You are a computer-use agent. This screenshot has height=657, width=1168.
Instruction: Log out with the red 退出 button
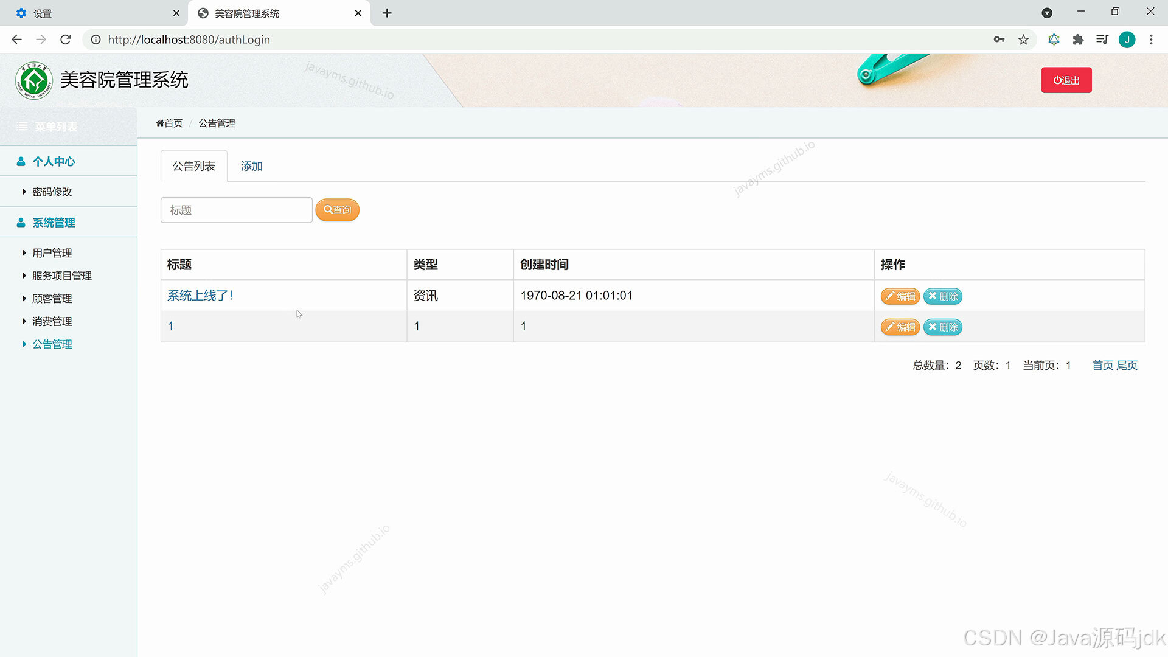(1066, 80)
